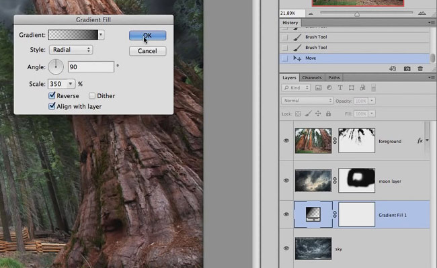Image resolution: width=437 pixels, height=268 pixels.
Task: Click the History panel scrollbar
Action: (x=432, y=58)
